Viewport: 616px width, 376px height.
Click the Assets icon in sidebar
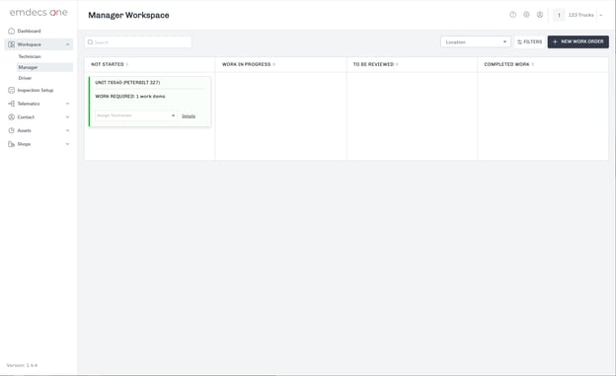coord(12,130)
